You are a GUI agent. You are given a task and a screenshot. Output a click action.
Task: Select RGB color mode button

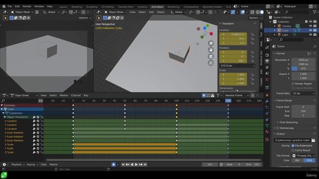pos(309,160)
